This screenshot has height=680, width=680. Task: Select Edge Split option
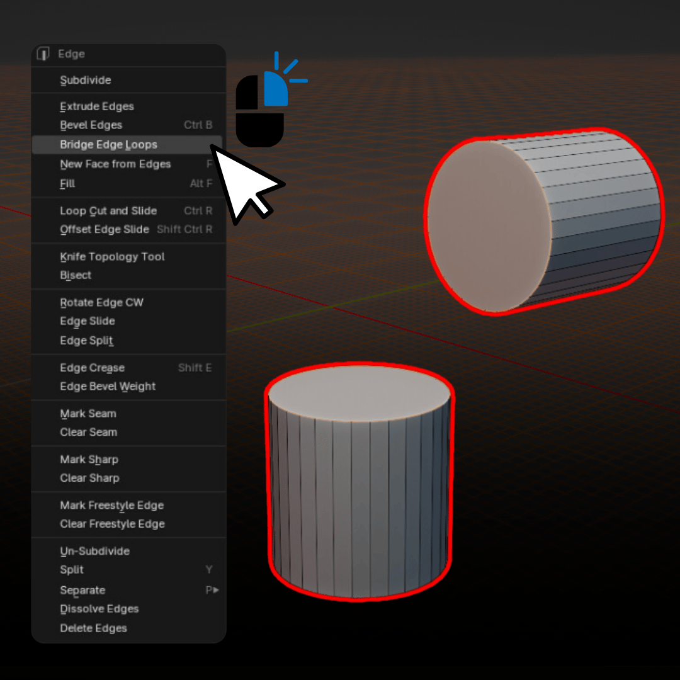click(x=129, y=341)
